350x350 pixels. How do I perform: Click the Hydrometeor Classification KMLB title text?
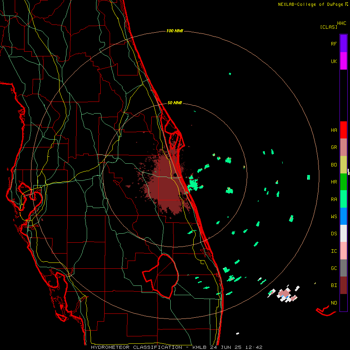177,347
